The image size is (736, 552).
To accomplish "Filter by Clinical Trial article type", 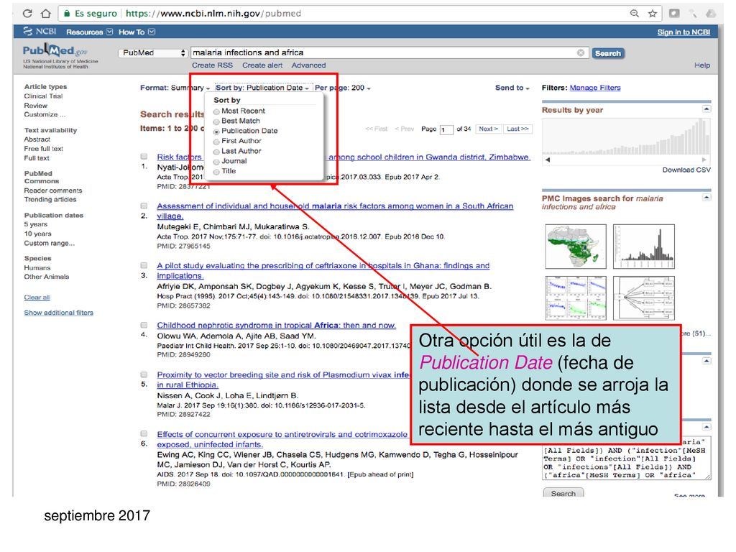I will (x=43, y=96).
